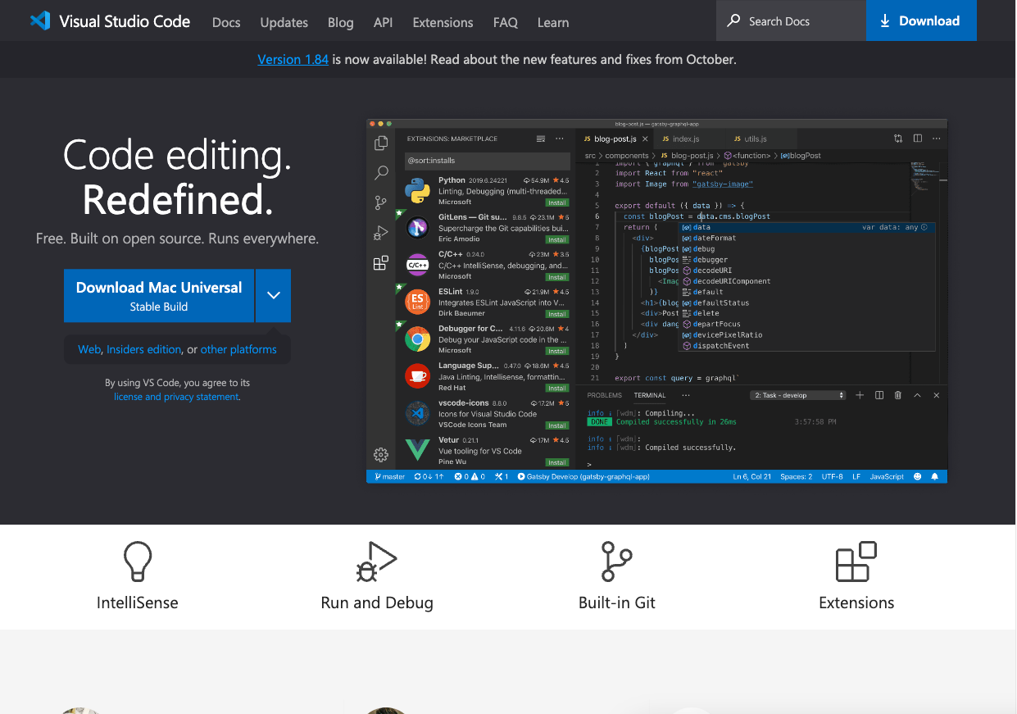Open the Updates nav item

click(x=284, y=22)
